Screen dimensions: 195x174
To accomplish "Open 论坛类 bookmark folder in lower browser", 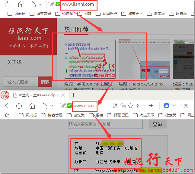I will click(75, 115).
